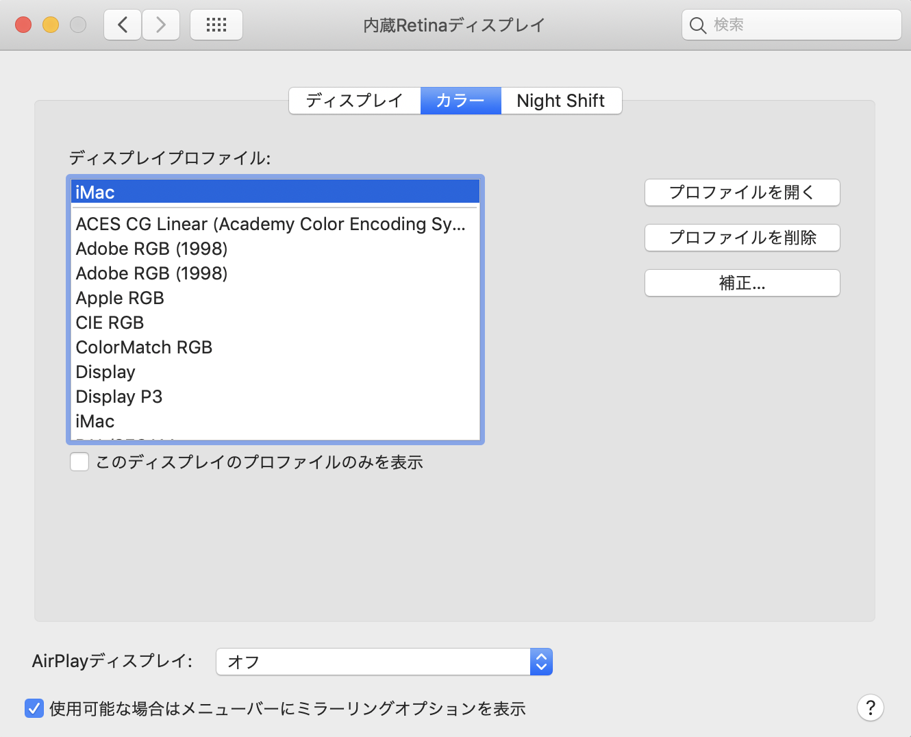Select the ColorMatch RGB profile
The width and height of the screenshot is (911, 737).
[275, 347]
